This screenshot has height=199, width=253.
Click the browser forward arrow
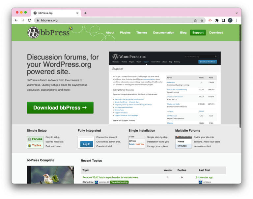(x=23, y=20)
